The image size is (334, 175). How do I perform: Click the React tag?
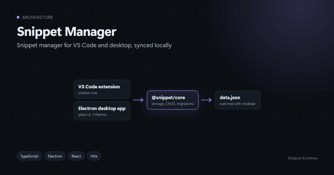pyautogui.click(x=76, y=156)
